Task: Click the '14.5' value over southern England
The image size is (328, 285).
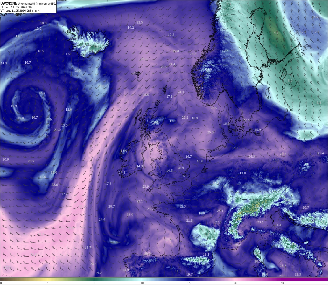Action: 169,171
